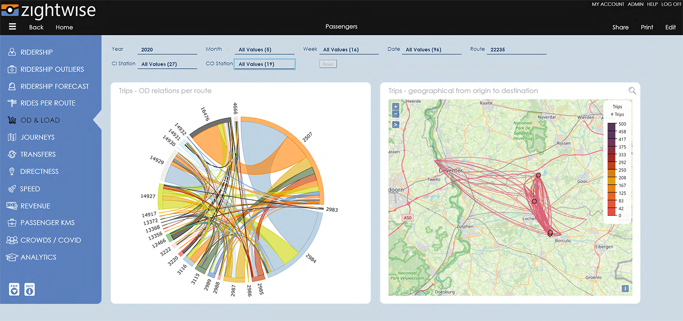Screen dimensions: 683x321
Task: Select Ridership Forecast in sidebar
Action: point(55,86)
